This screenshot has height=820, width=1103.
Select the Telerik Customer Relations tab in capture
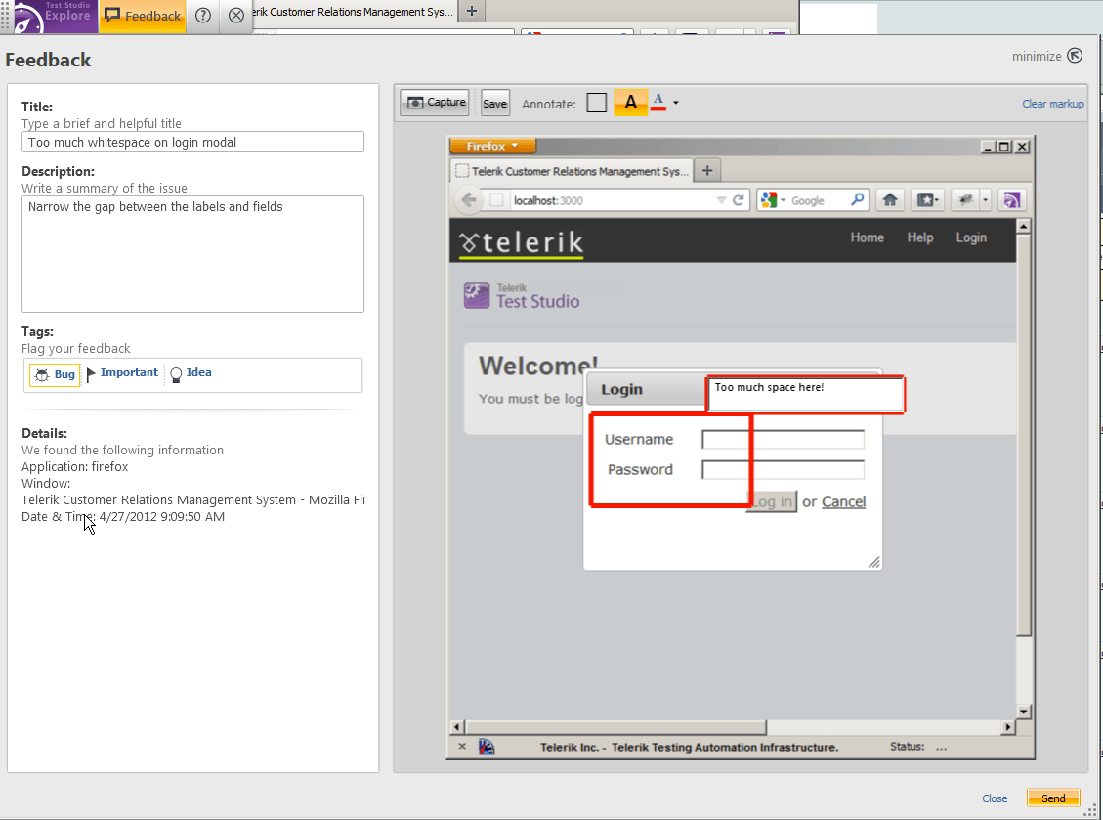click(572, 171)
